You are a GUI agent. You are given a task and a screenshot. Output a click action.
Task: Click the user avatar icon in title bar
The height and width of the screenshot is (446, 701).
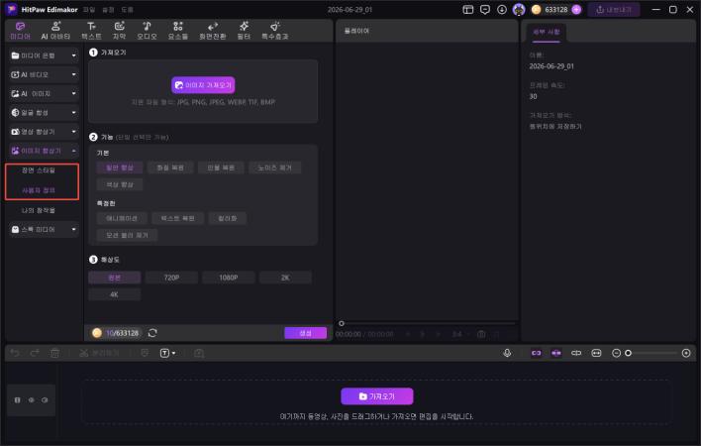click(x=519, y=9)
